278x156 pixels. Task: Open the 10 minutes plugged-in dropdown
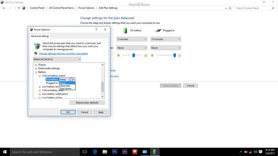pos(165,39)
